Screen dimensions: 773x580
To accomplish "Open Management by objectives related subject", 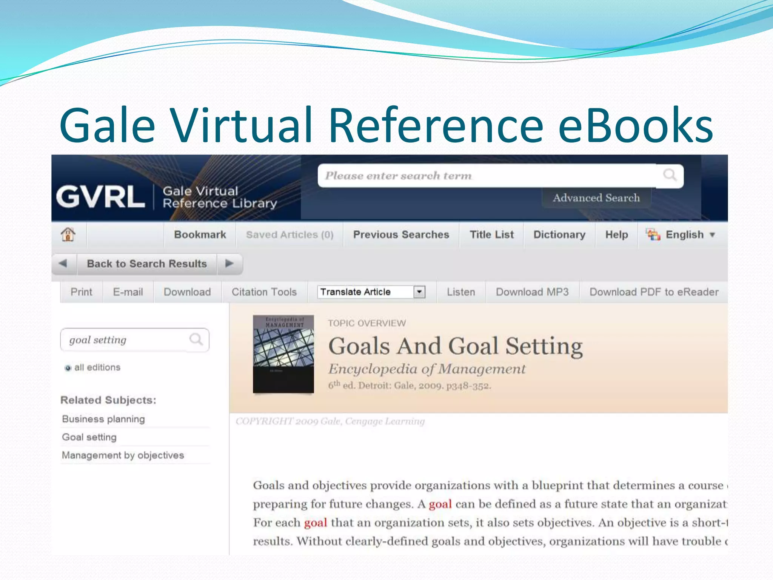I will point(123,455).
